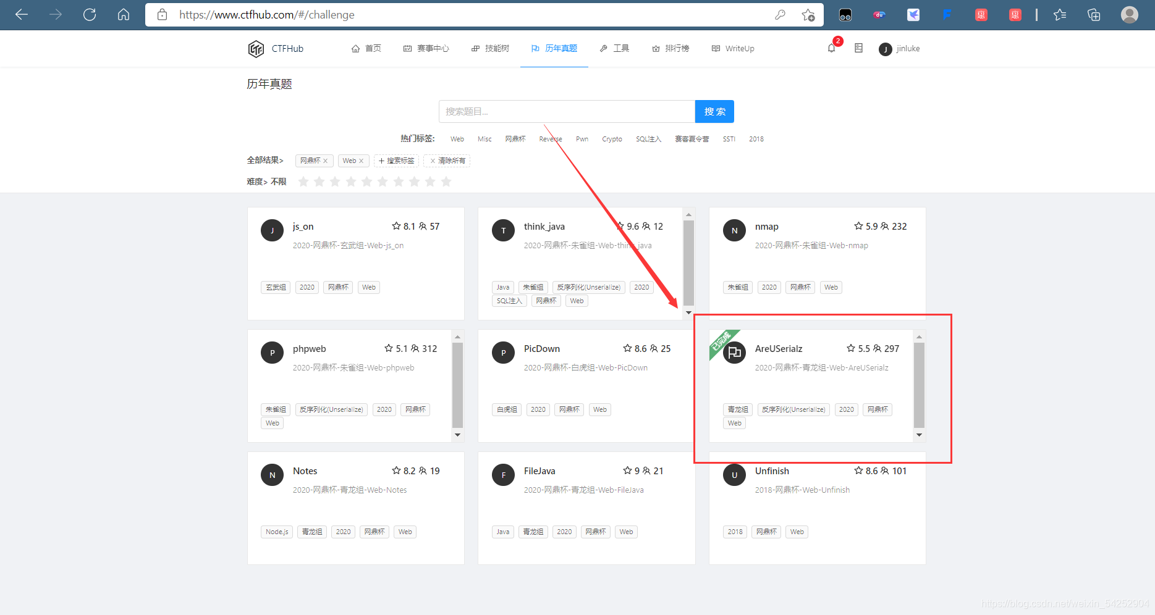This screenshot has width=1155, height=615.
Task: Toggle the Pwn hot tag filter
Action: pyautogui.click(x=582, y=138)
